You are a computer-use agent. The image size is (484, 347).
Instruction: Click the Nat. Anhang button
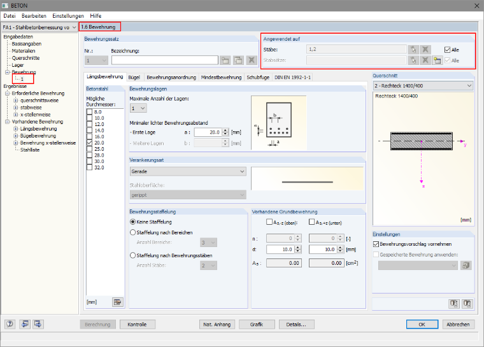(217, 325)
